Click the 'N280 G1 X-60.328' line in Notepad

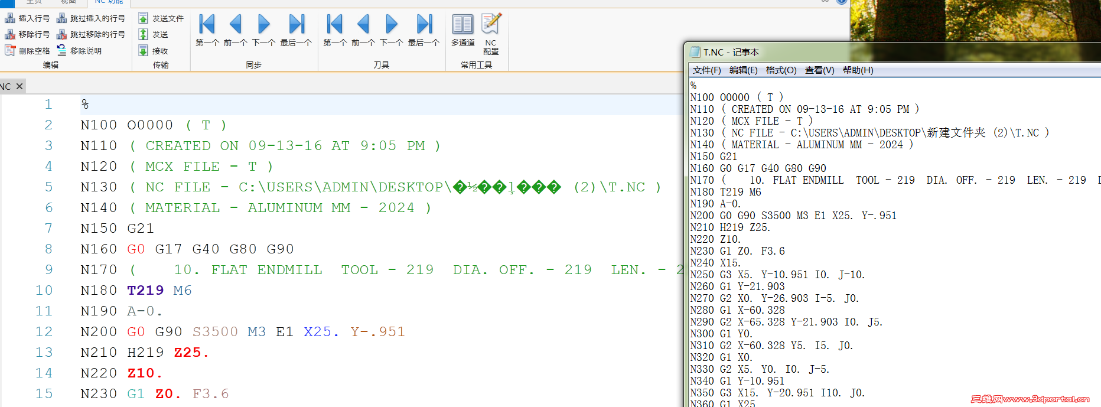point(738,310)
